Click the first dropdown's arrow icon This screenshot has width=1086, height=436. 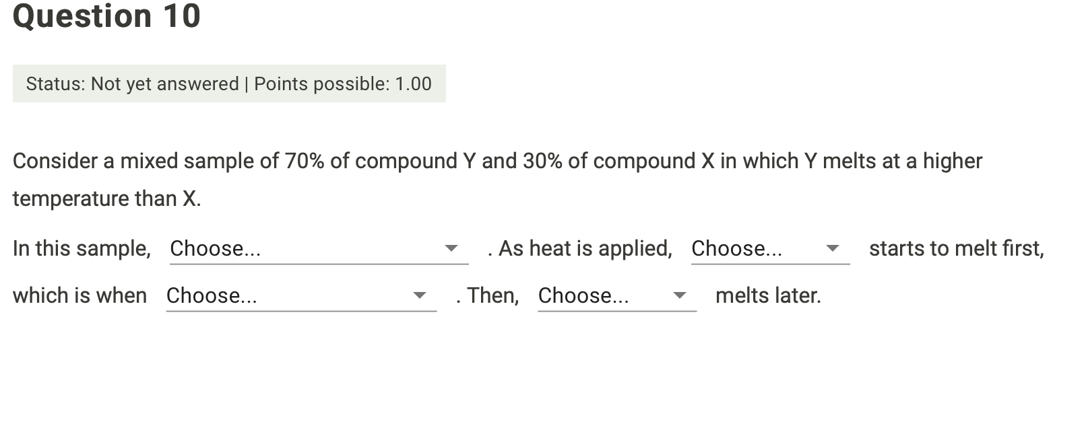click(452, 249)
